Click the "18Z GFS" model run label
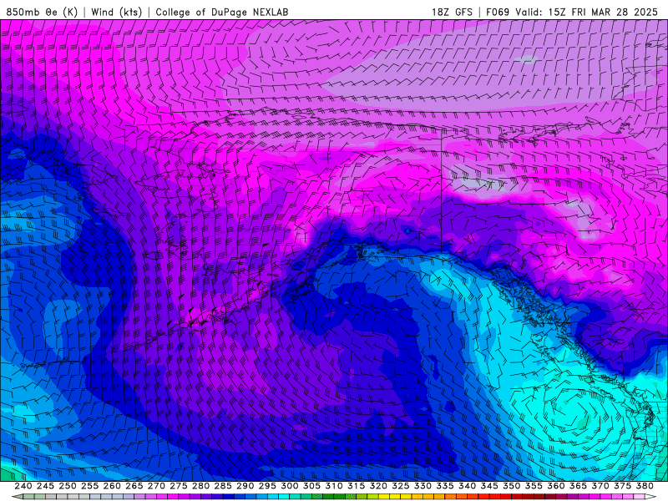668x501 pixels. tap(452, 12)
